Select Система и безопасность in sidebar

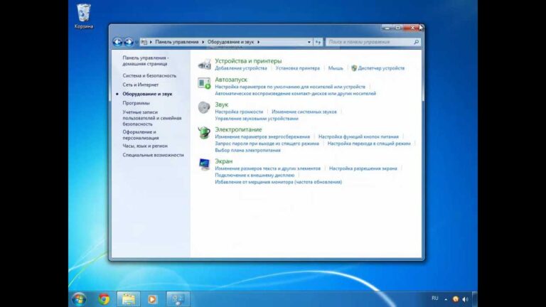click(149, 75)
